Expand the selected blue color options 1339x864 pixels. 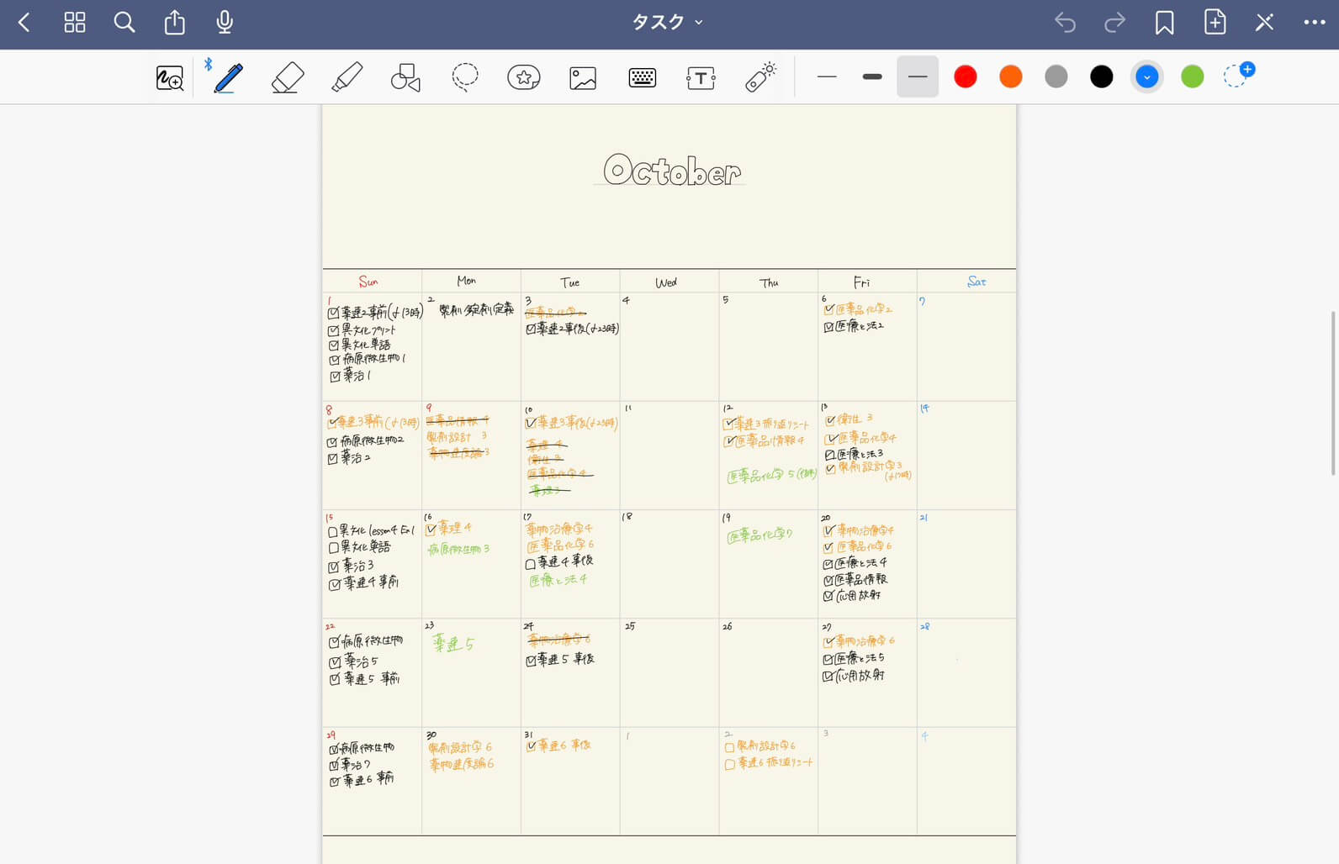(x=1146, y=77)
